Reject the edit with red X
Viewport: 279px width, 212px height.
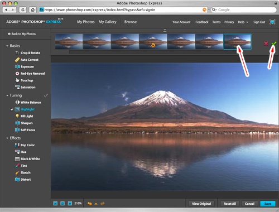[266, 44]
